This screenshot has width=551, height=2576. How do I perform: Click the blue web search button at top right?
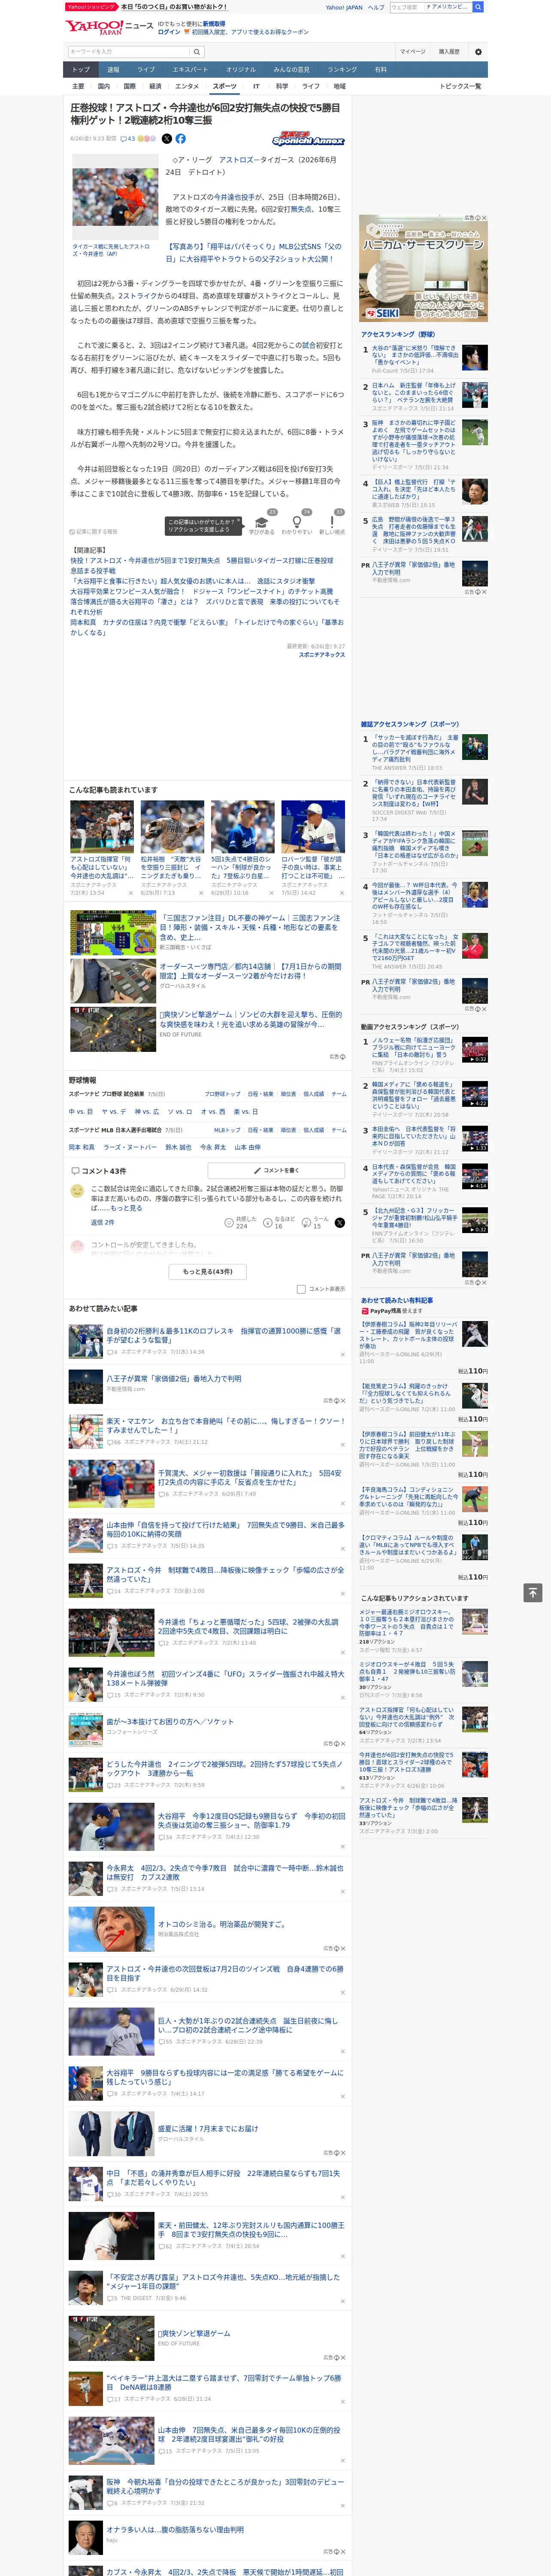(478, 7)
